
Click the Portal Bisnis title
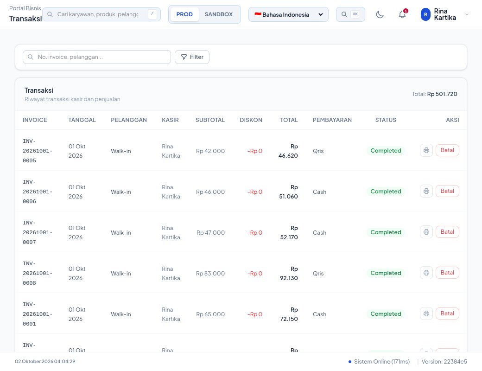click(x=25, y=8)
